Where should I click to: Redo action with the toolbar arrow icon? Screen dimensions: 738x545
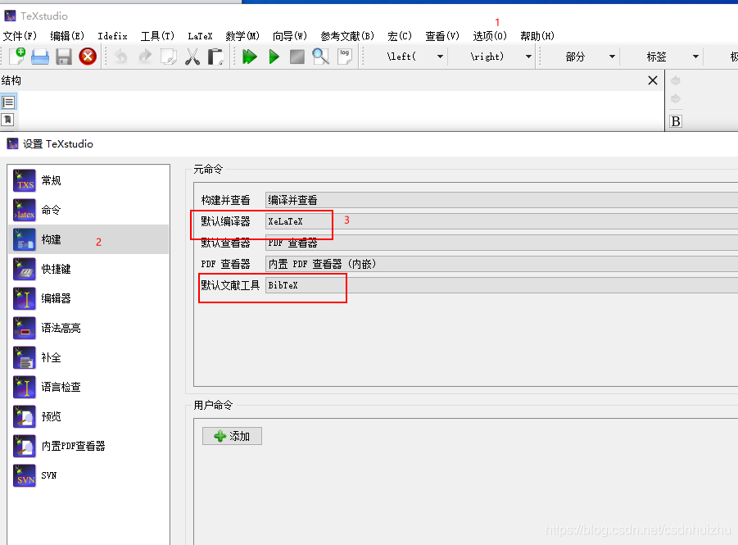145,57
